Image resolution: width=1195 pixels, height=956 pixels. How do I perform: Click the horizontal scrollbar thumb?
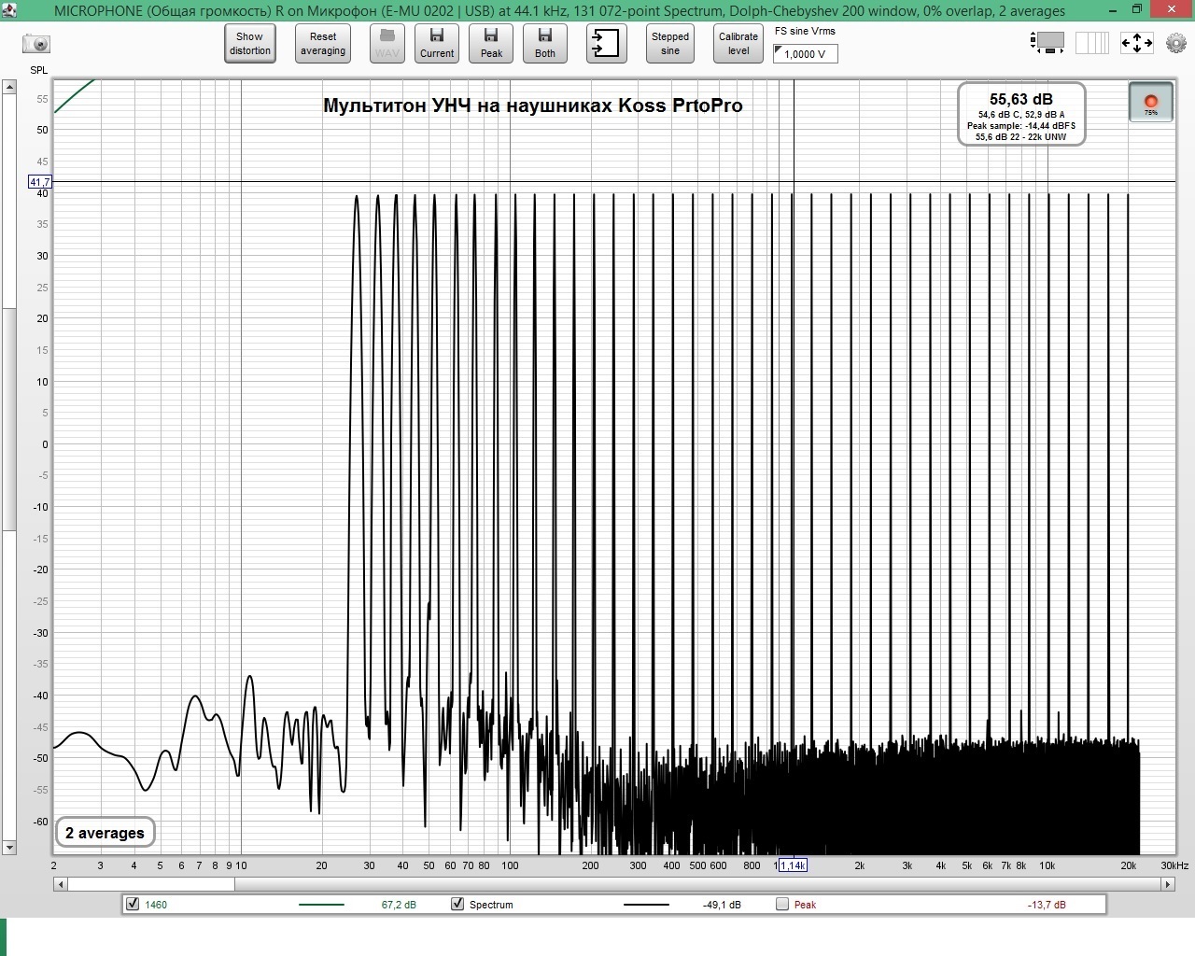(151, 883)
